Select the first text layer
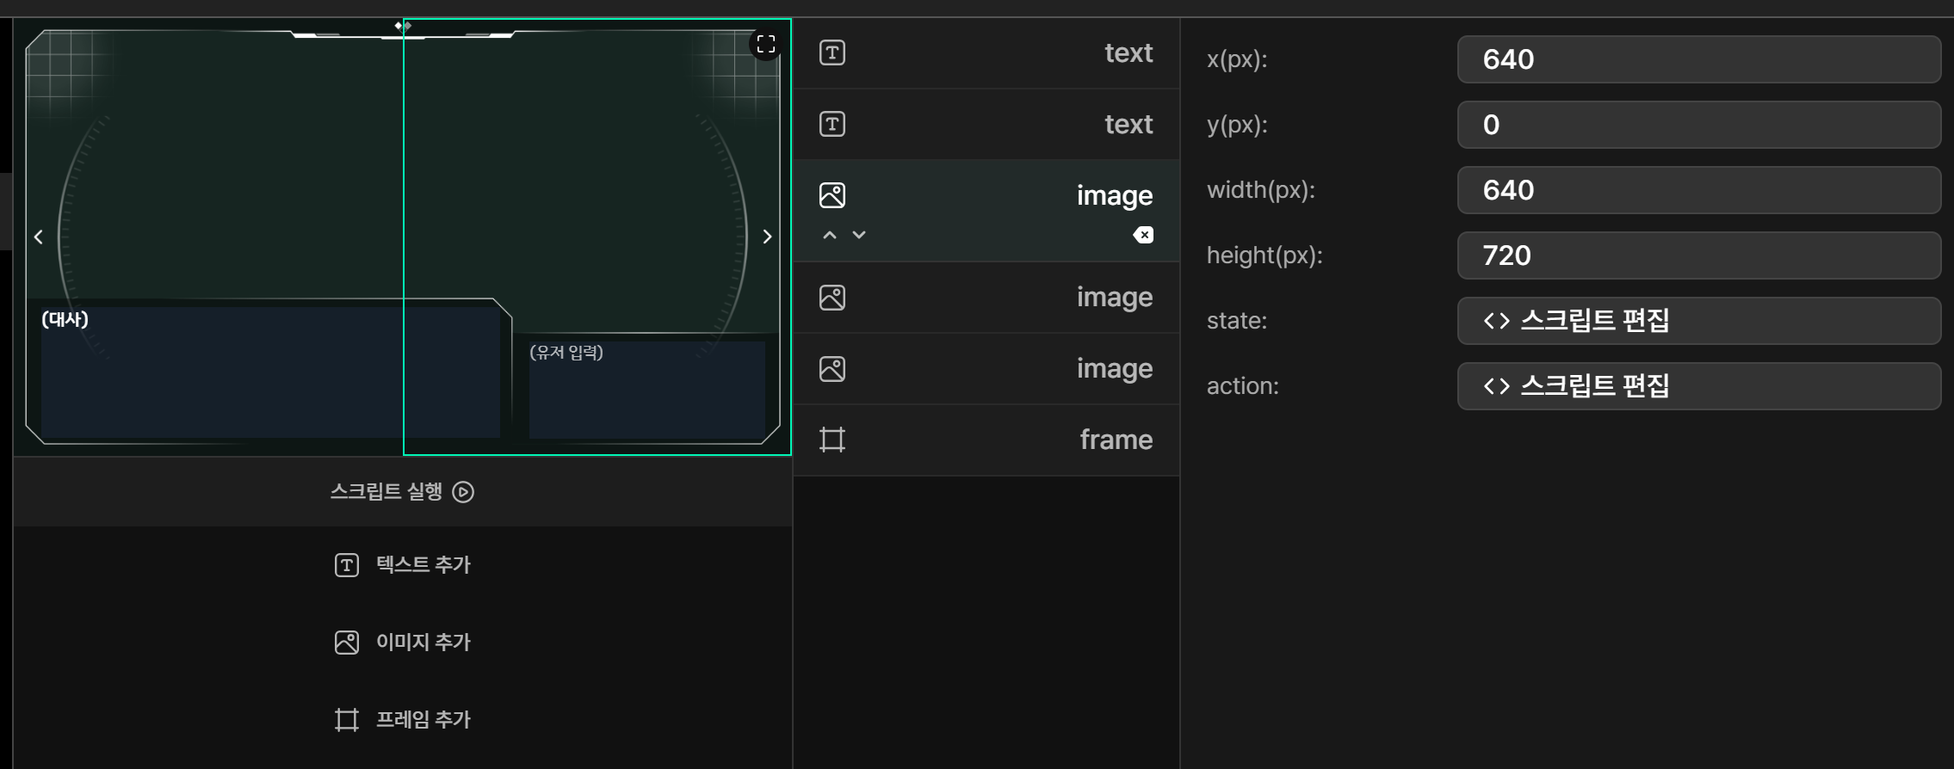The image size is (1954, 769). pos(986,53)
